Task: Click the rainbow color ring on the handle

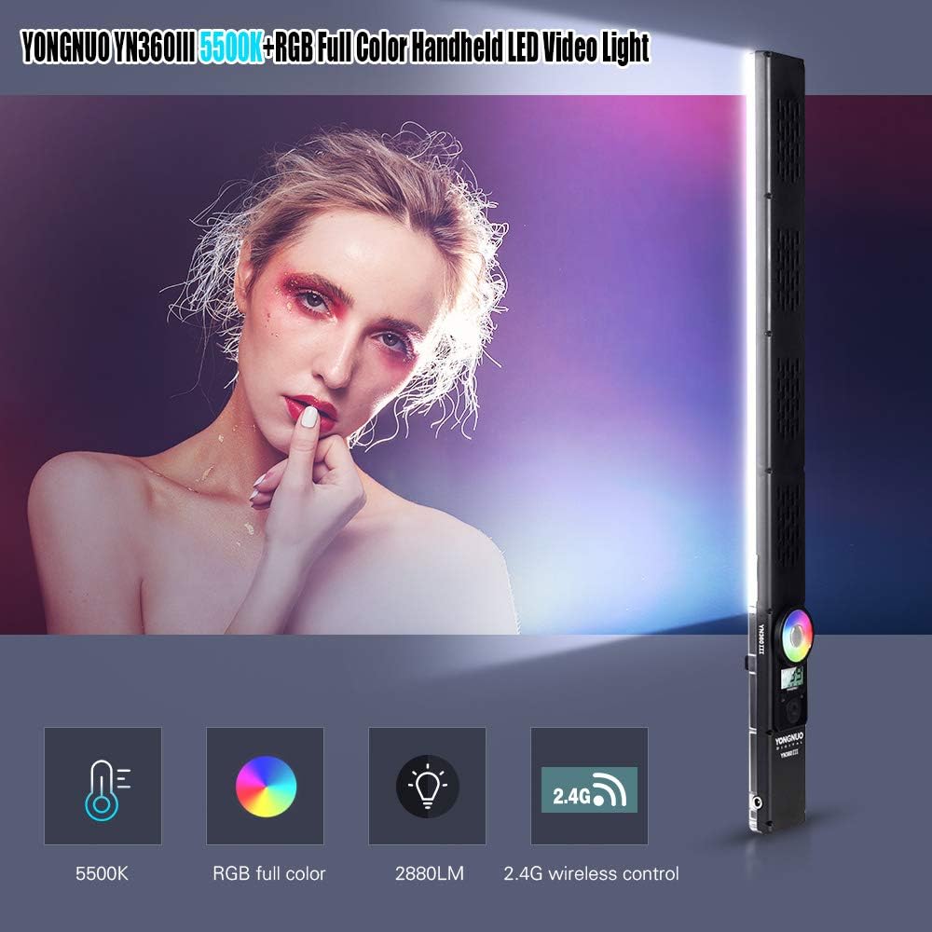Action: point(797,635)
